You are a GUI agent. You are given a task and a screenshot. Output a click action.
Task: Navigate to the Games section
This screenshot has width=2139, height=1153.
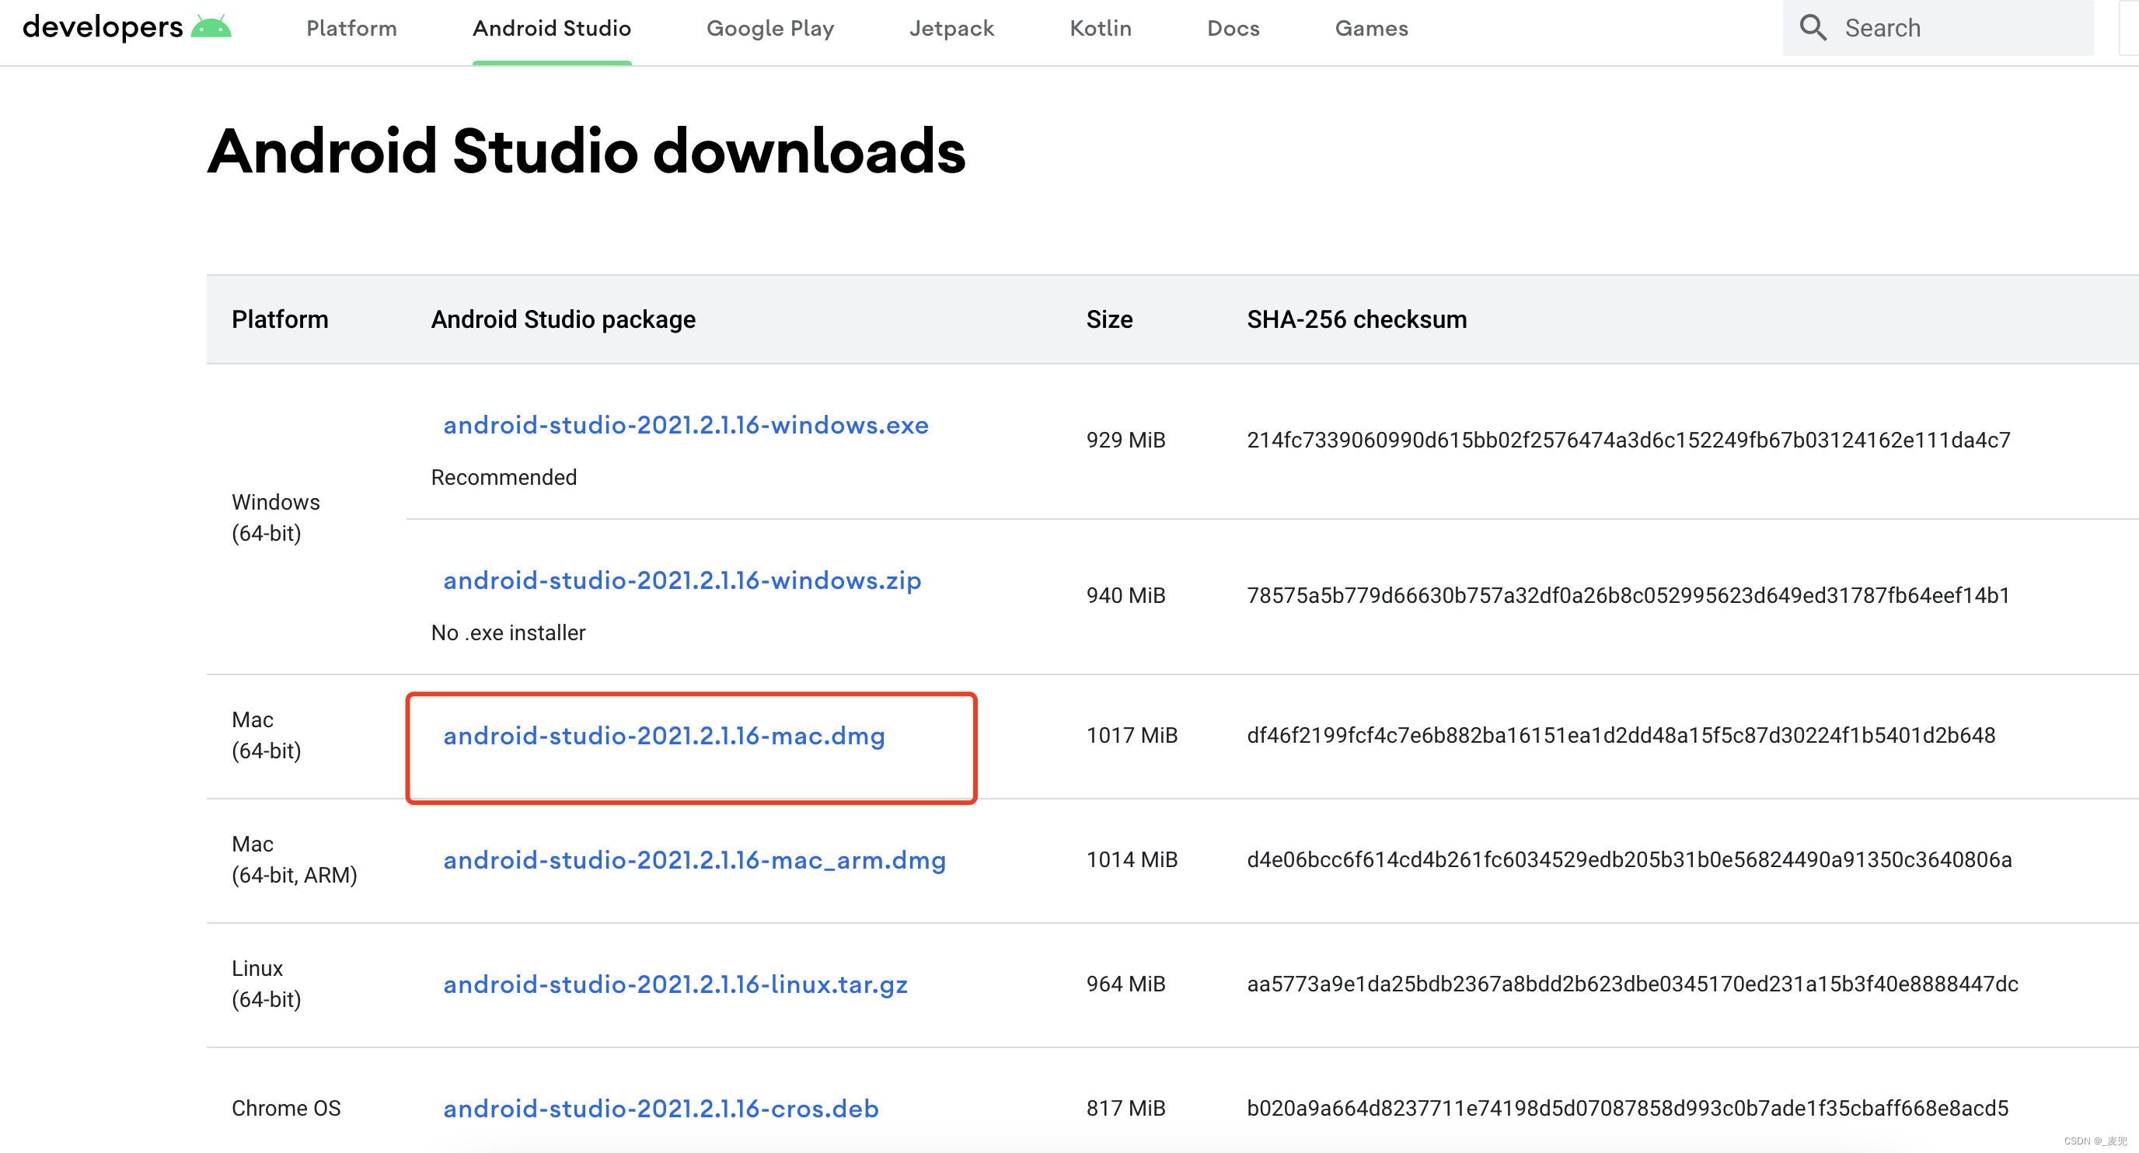pos(1371,27)
